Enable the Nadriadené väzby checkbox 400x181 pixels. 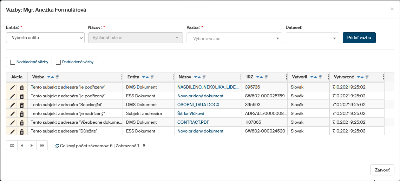click(x=13, y=62)
